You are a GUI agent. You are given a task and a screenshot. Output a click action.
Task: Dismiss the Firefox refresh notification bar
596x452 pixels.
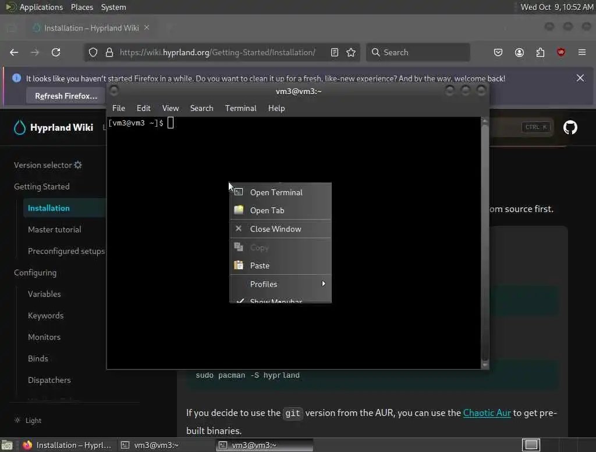tap(580, 78)
